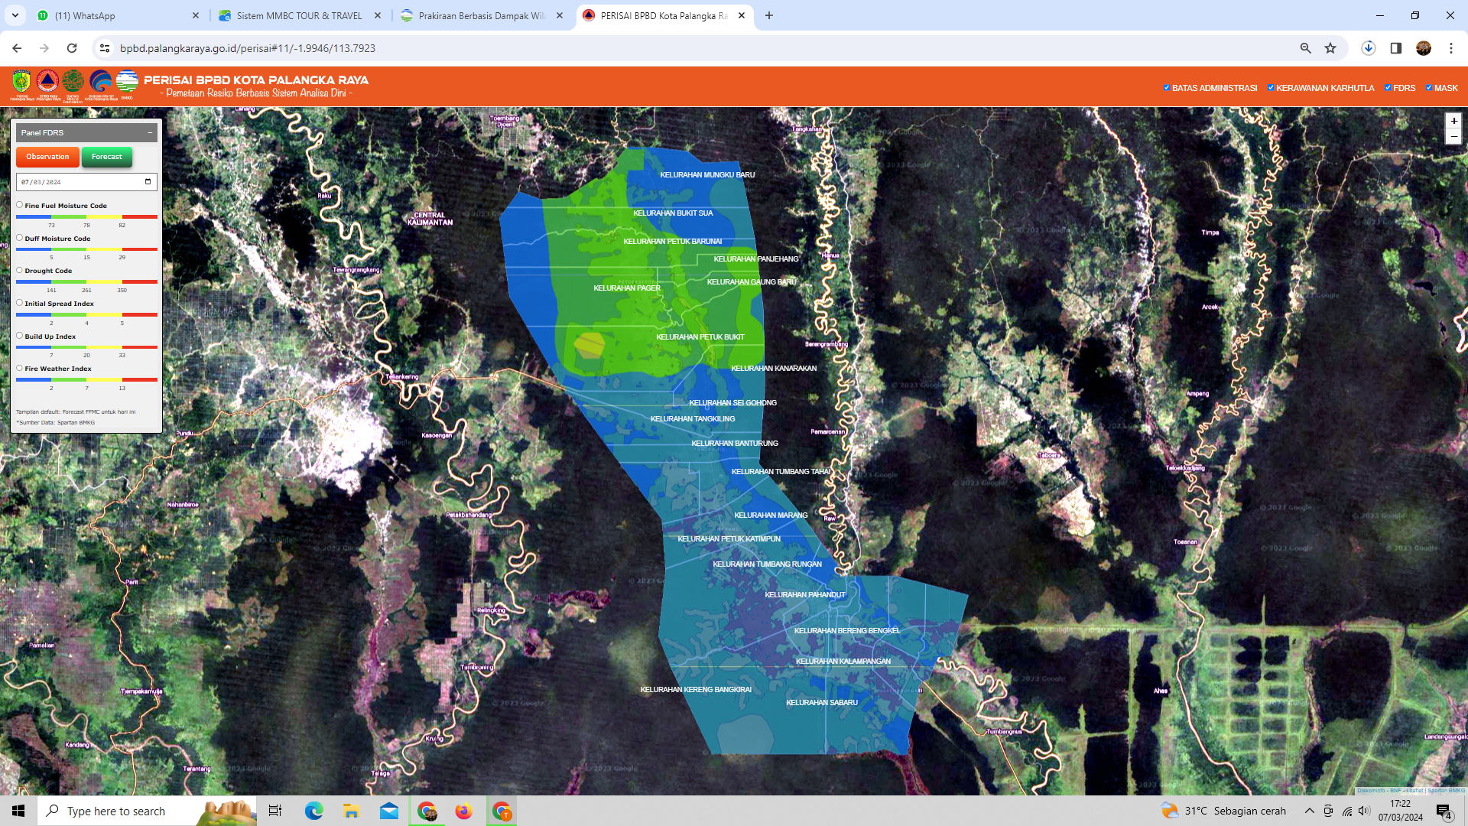Launch Microsoft Edge from the taskbar

pyautogui.click(x=314, y=811)
